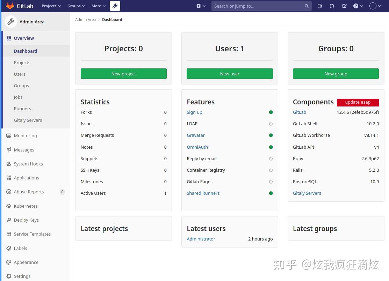Image resolution: width=389 pixels, height=281 pixels.
Task: Expand the user avatar dropdown menu
Action: click(375, 6)
